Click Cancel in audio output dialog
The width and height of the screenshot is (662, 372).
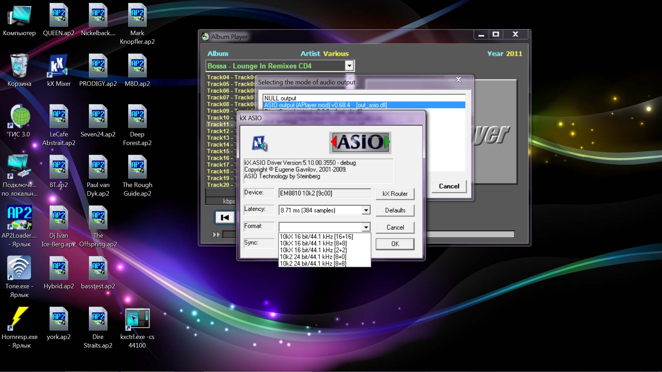click(x=449, y=186)
